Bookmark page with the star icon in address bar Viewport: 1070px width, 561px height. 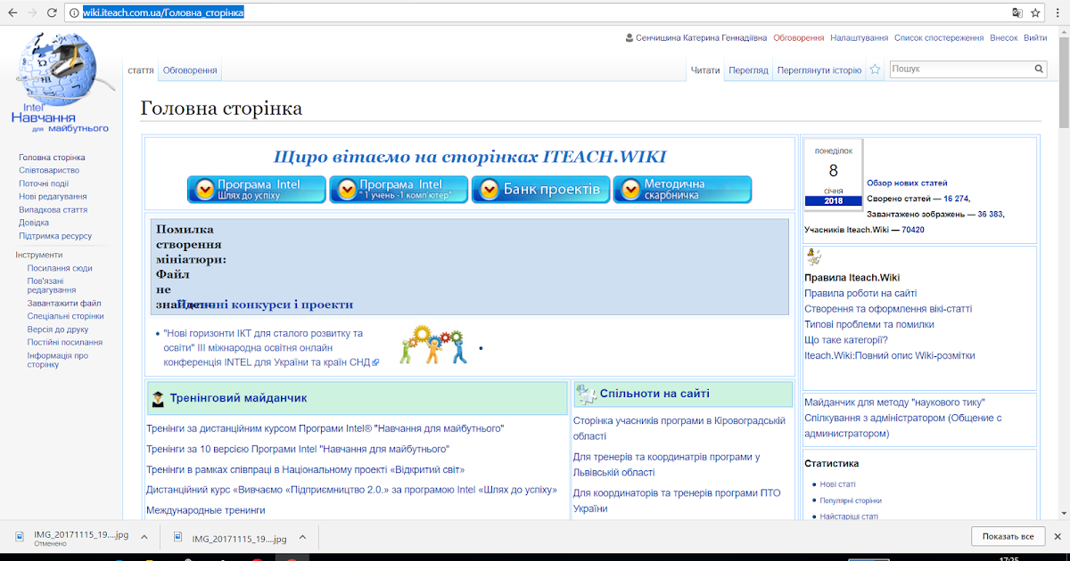tap(1035, 12)
